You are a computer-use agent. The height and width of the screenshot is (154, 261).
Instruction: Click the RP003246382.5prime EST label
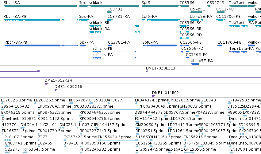coord(100,149)
